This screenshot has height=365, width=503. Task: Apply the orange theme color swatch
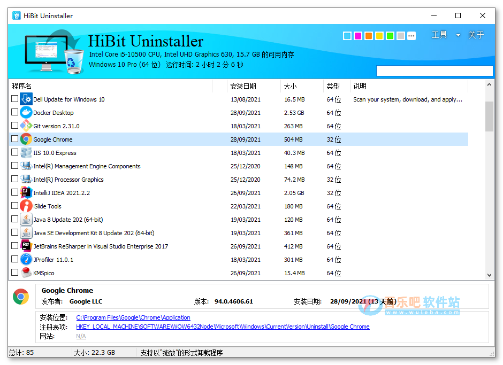(x=369, y=36)
